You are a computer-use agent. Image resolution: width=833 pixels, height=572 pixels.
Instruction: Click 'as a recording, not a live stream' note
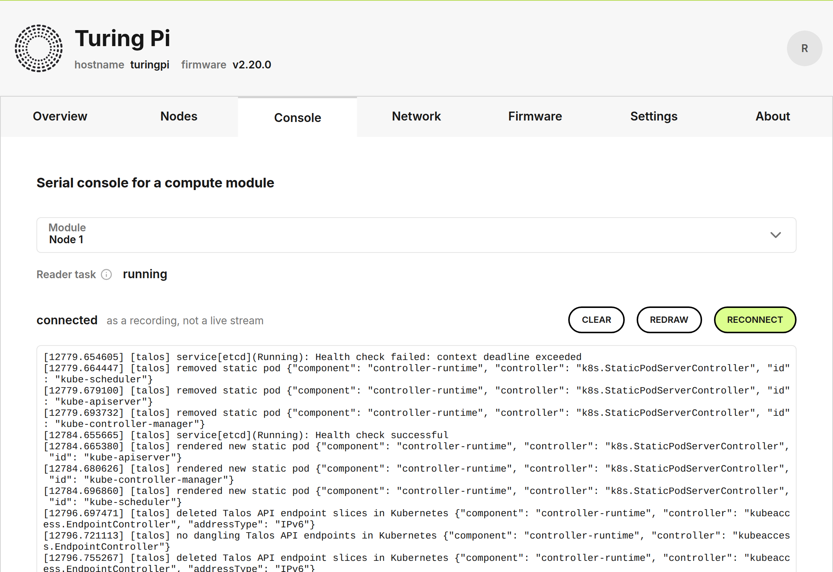[185, 321]
